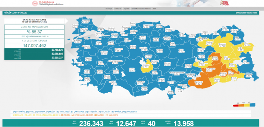
Task: Click ELAZIĞ in the lowest-ten list
Action: [x=20, y=115]
